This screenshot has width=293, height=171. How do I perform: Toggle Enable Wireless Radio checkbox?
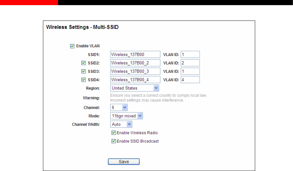(113, 133)
